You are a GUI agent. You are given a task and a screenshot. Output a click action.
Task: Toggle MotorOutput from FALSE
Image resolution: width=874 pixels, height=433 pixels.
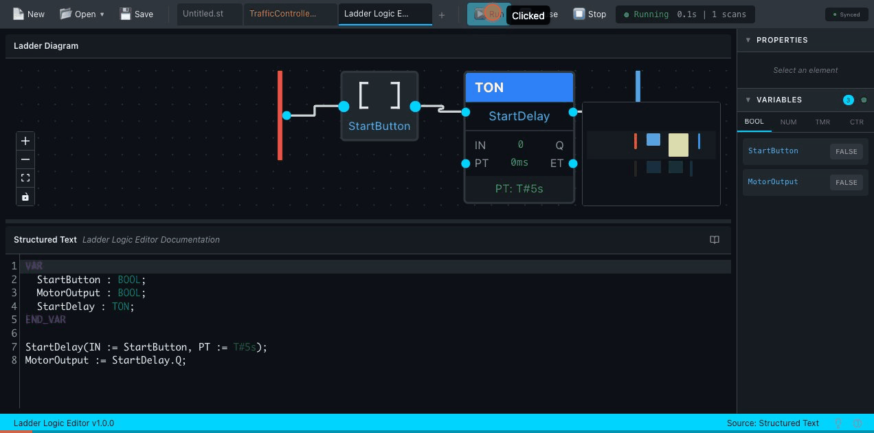pyautogui.click(x=846, y=182)
